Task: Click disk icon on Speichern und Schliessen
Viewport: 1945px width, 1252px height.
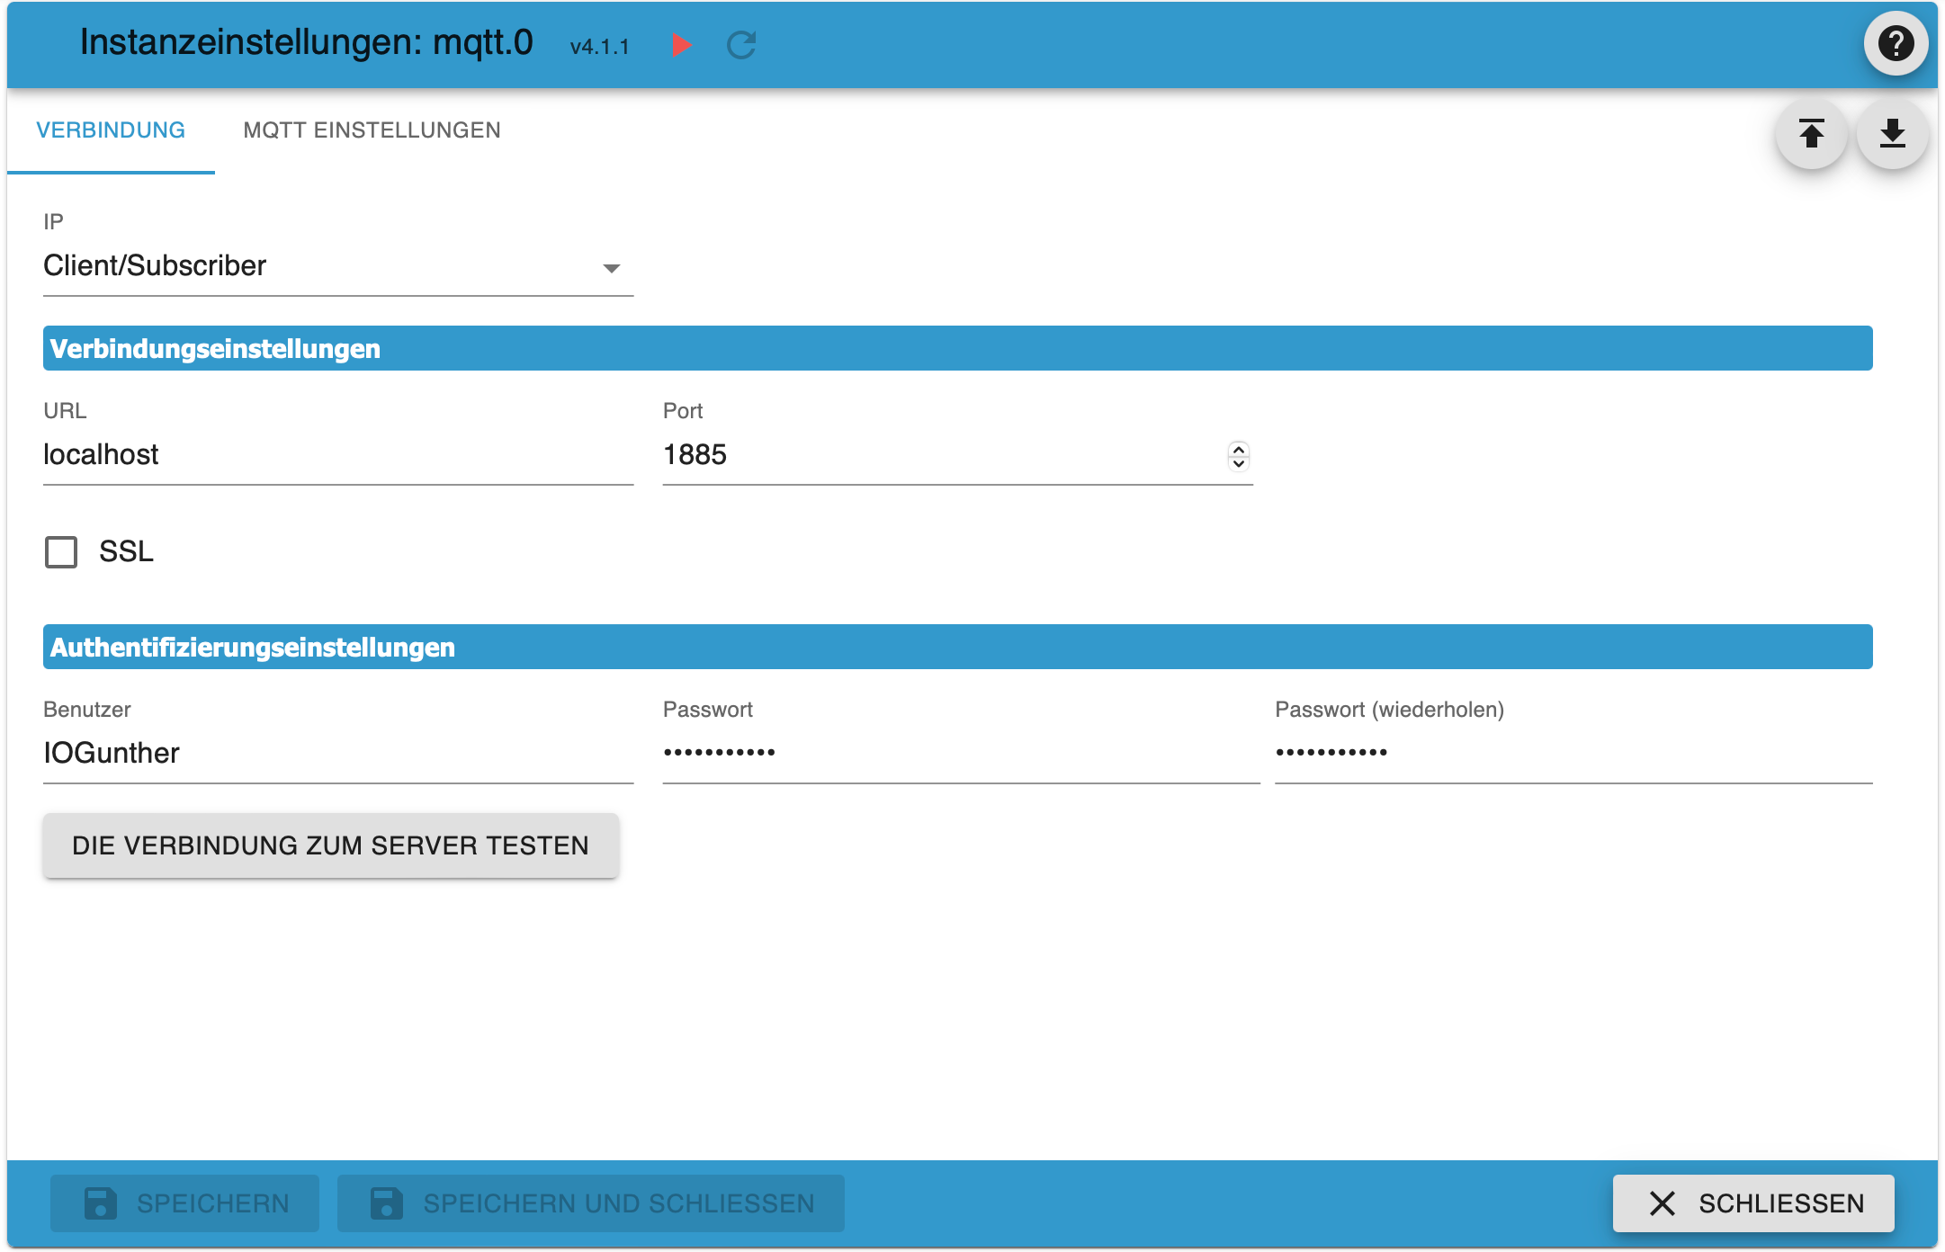Action: [x=386, y=1203]
